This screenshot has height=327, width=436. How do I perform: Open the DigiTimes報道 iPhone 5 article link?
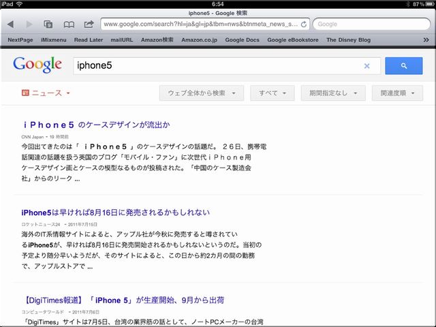pyautogui.click(x=123, y=300)
